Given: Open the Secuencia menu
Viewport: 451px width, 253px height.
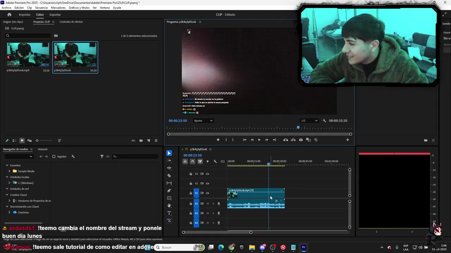Looking at the screenshot, I should 41,8.
